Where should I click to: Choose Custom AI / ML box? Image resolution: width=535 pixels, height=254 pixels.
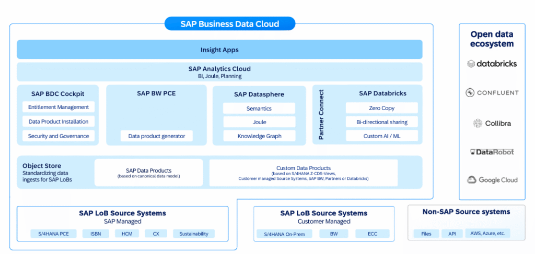pyautogui.click(x=381, y=136)
